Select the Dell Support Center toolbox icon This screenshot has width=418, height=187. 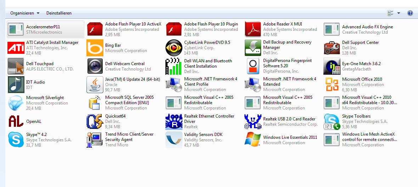[x=332, y=48]
